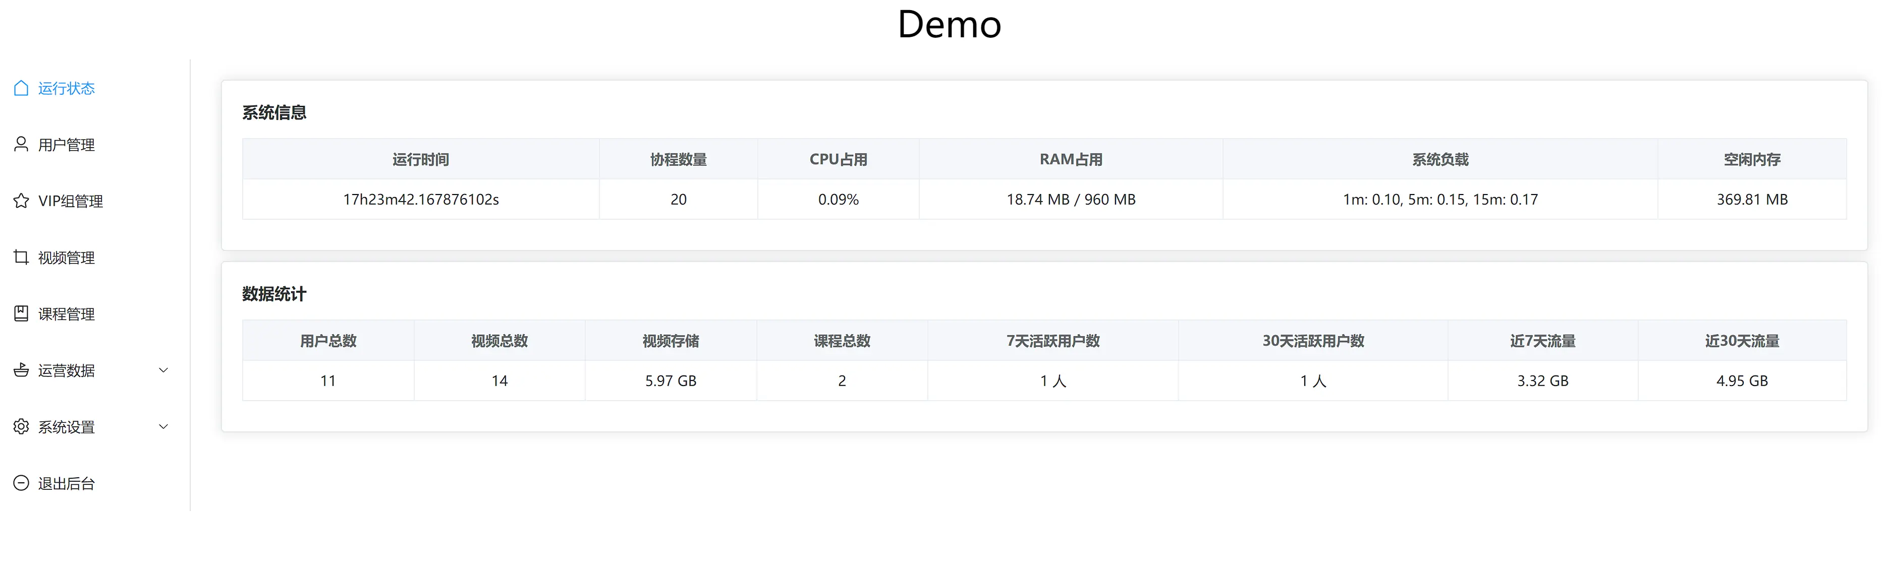1886x572 pixels.
Task: Click the 数据统计 section heading
Action: pos(274,294)
